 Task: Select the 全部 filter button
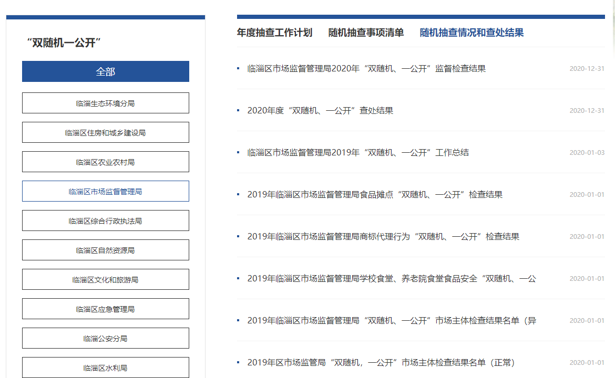click(105, 71)
